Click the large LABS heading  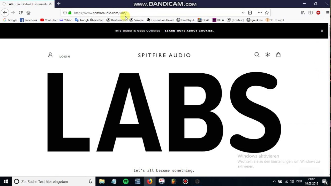click(x=164, y=112)
